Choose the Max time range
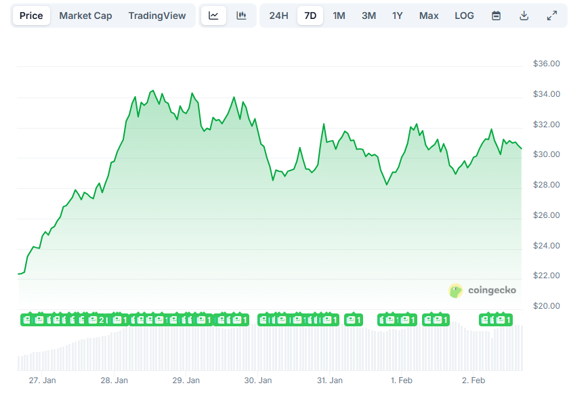Screen dimensions: 569x394 tap(428, 15)
